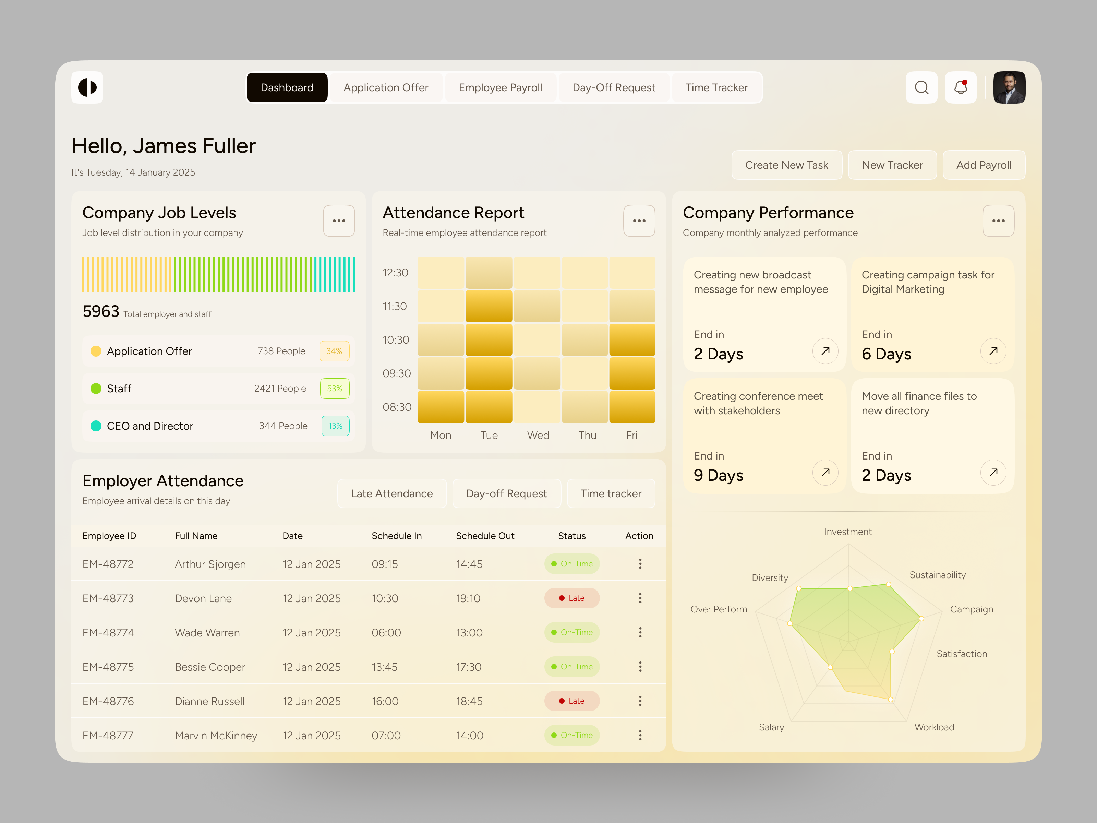Open the Employee Payroll tab
The width and height of the screenshot is (1097, 823).
pyautogui.click(x=501, y=87)
